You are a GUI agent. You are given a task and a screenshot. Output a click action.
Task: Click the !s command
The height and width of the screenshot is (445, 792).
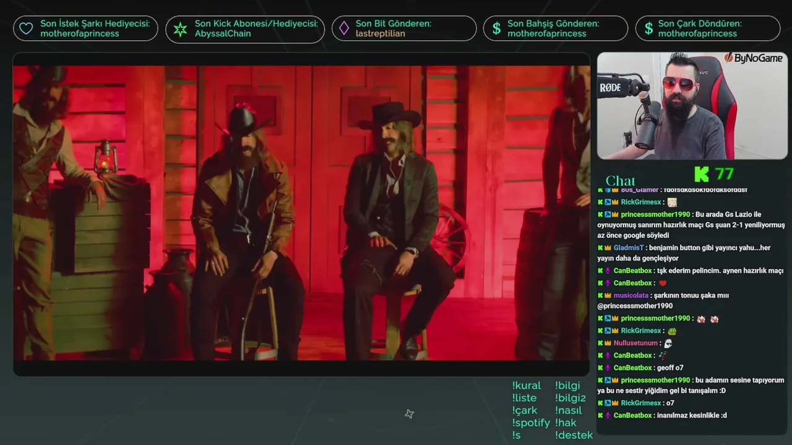click(x=517, y=435)
